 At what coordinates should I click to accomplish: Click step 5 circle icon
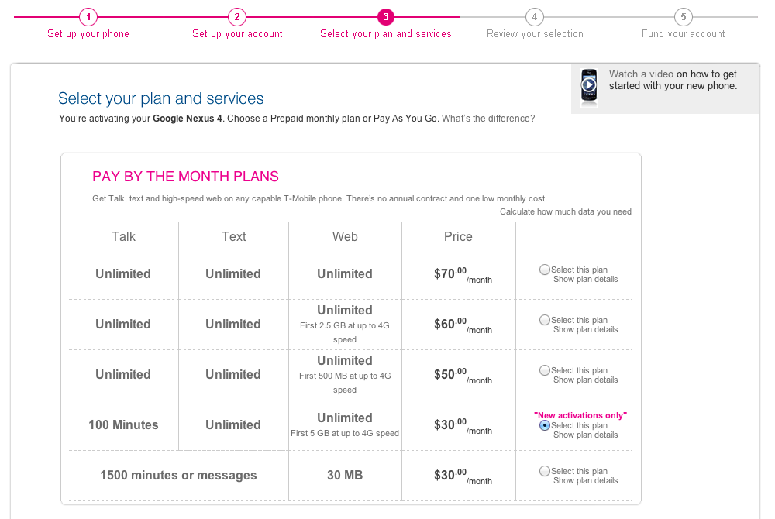tap(684, 17)
